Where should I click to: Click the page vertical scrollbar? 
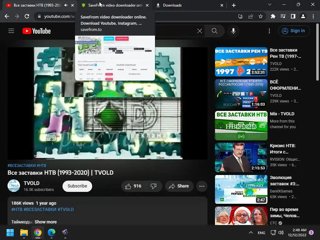coord(317,52)
